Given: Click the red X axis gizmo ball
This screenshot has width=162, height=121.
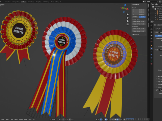Looking at the screenshot, I should (x=128, y=9).
